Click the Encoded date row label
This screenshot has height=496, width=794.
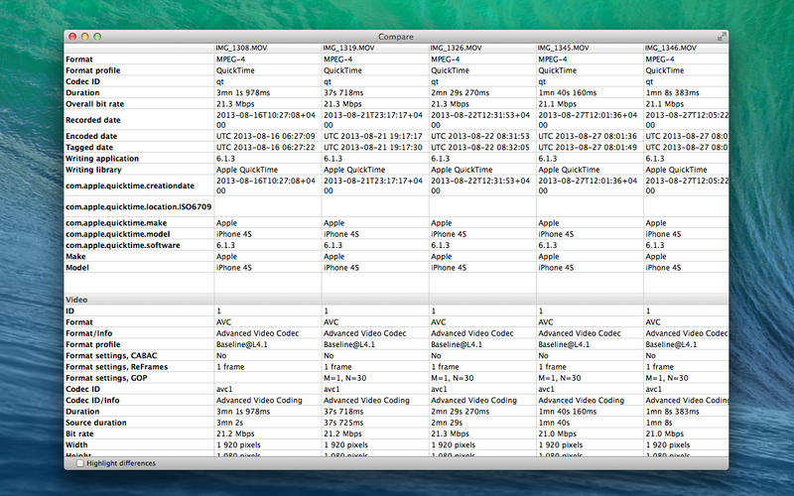(x=91, y=136)
